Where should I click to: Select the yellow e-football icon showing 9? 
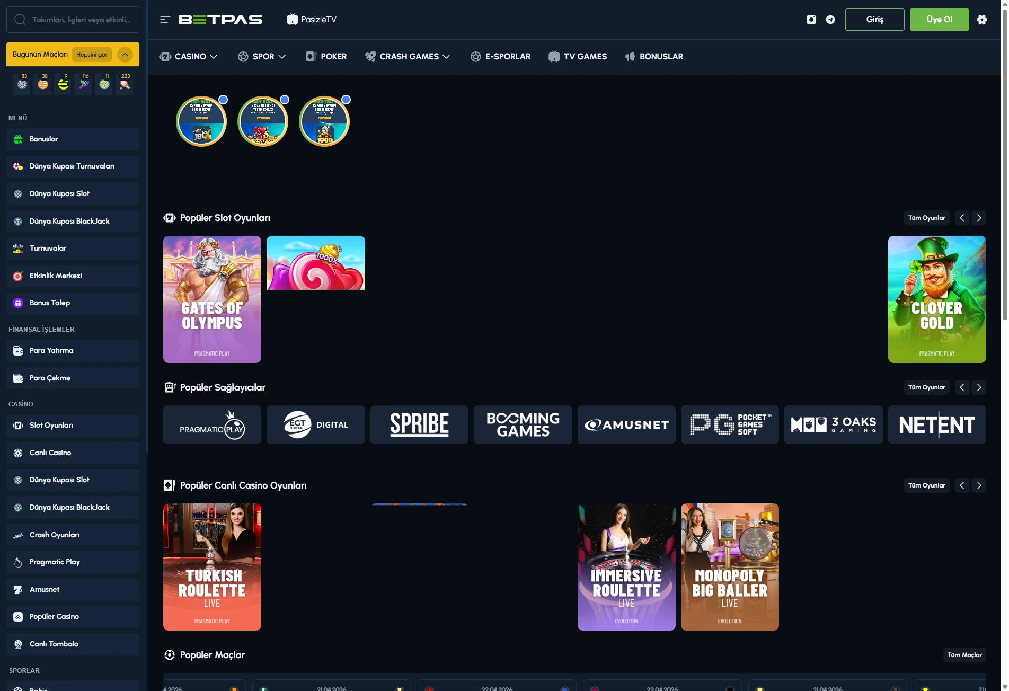pos(63,84)
